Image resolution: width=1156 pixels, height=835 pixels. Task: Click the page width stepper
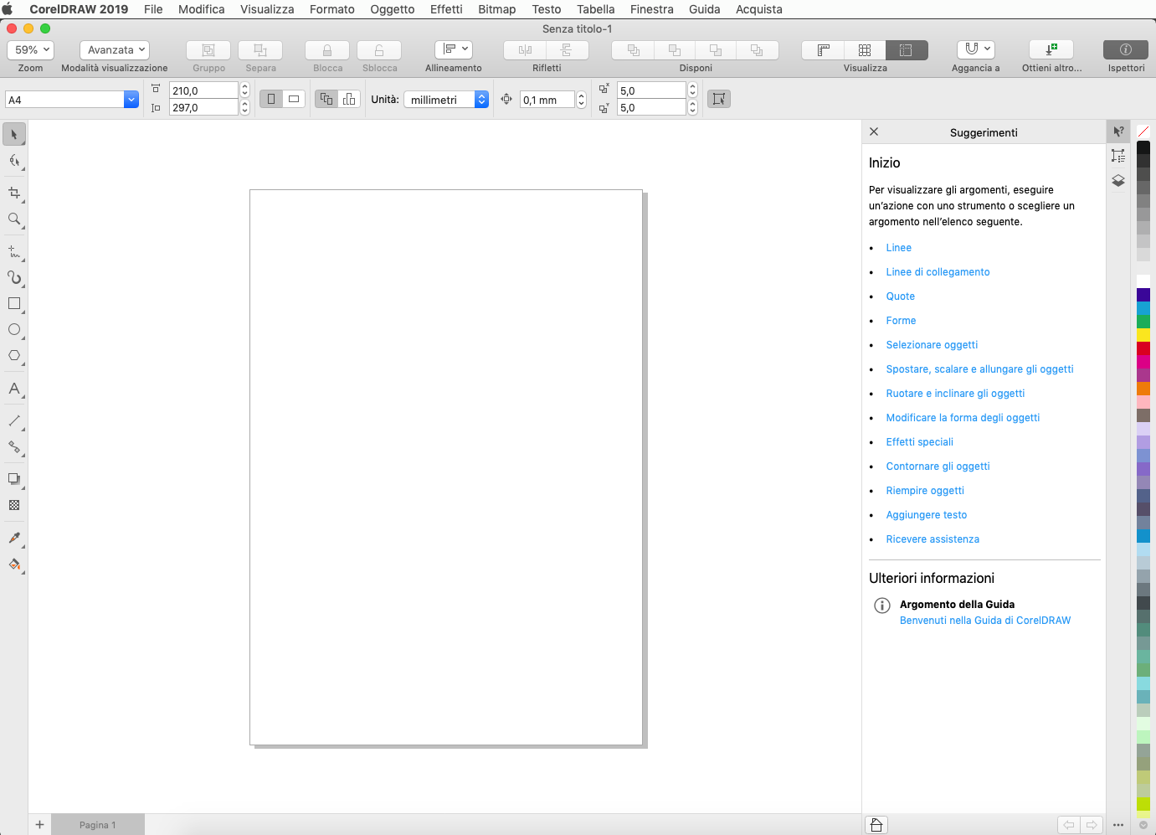[245, 90]
